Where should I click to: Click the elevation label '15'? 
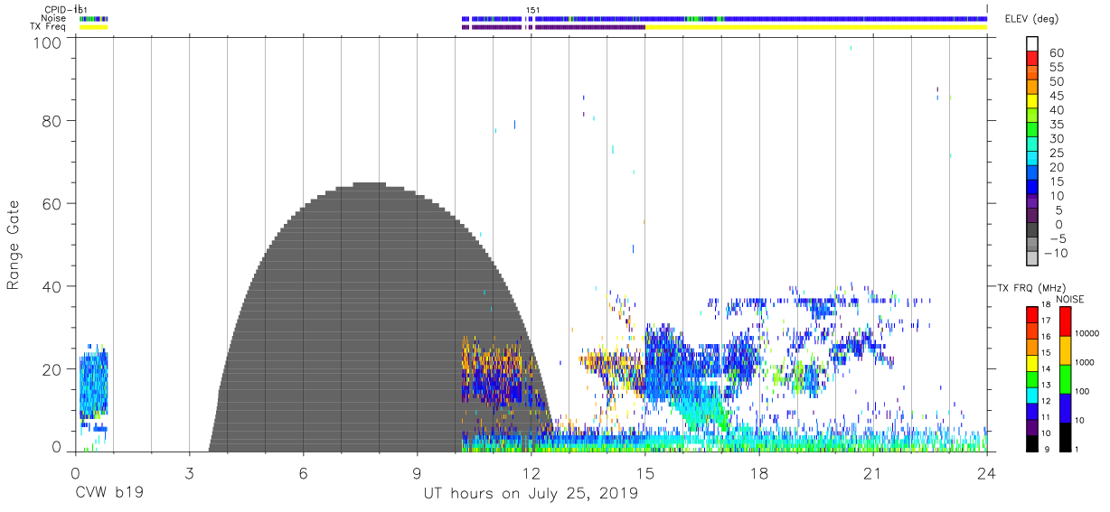pos(1057,182)
